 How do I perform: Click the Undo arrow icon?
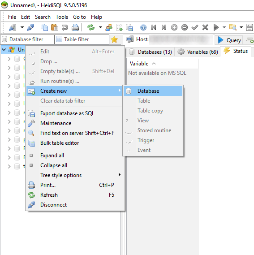pyautogui.click(x=65, y=27)
